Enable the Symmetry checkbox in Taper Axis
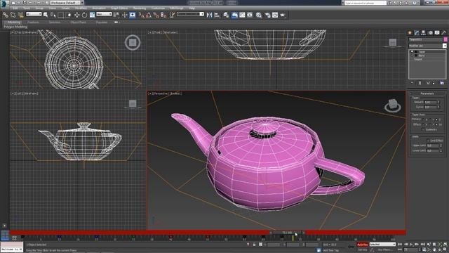The height and width of the screenshot is (253, 449). click(423, 129)
